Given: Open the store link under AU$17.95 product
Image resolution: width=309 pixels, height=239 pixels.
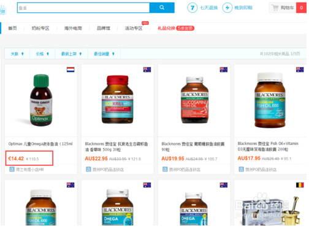Looking at the screenshot, I should [261, 170].
